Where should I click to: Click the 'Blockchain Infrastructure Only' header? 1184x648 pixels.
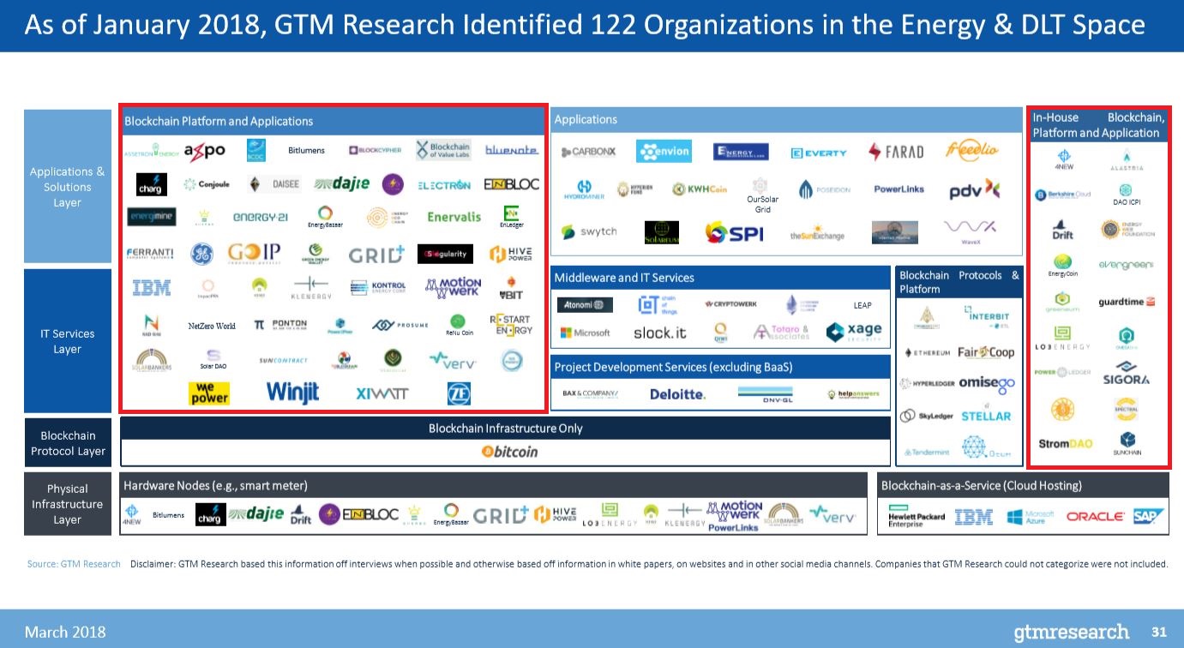click(506, 429)
